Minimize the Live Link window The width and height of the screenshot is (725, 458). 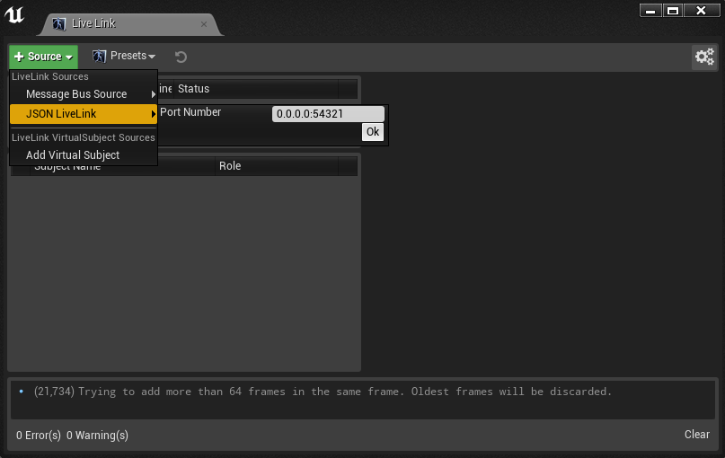[650, 10]
